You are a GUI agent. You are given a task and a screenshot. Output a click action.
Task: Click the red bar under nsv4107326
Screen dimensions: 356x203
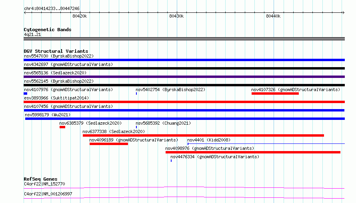275,94
